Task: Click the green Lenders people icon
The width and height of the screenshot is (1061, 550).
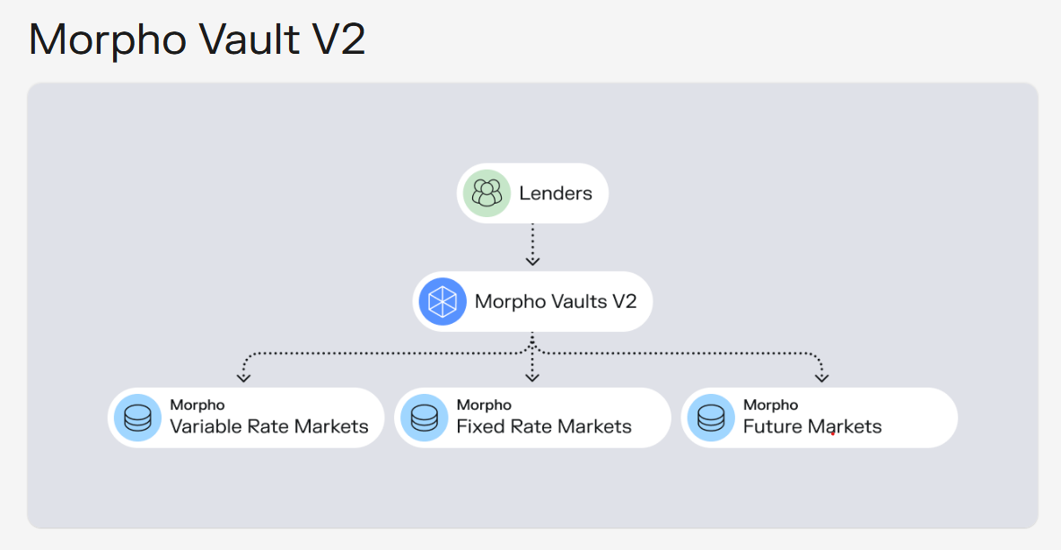Action: [487, 194]
